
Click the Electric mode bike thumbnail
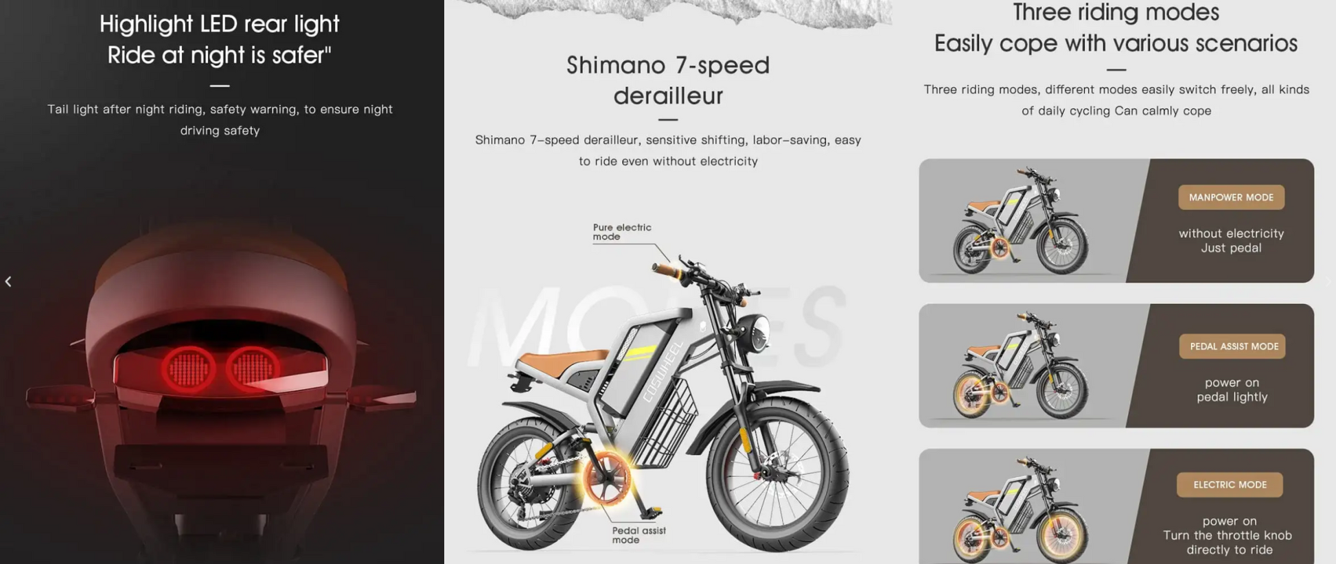(1020, 510)
